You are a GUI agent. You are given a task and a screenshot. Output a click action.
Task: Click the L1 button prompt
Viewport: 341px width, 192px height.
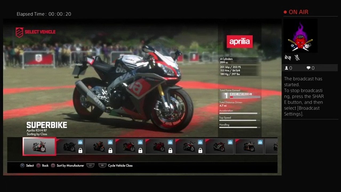tap(90, 166)
